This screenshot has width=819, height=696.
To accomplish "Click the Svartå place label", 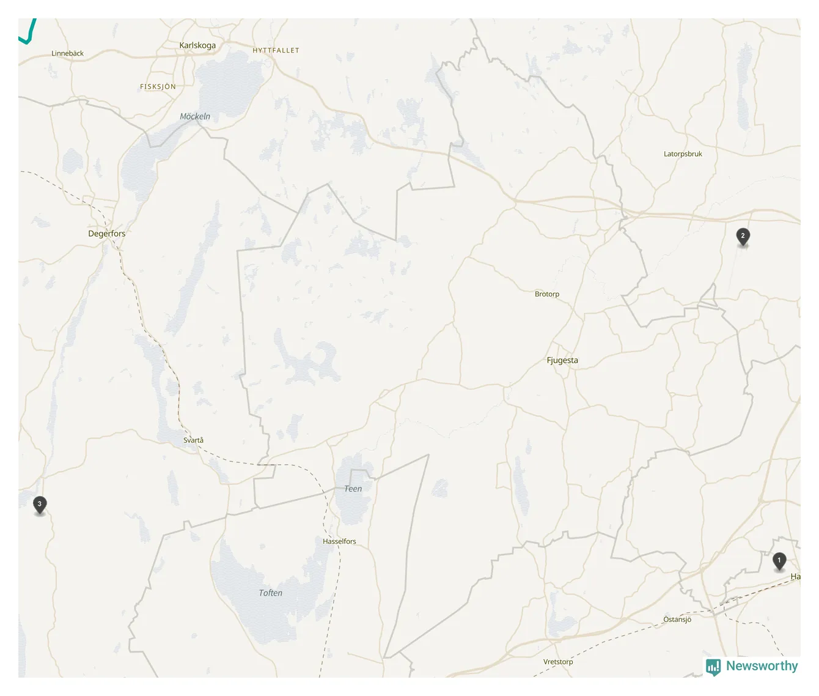I will pos(193,440).
